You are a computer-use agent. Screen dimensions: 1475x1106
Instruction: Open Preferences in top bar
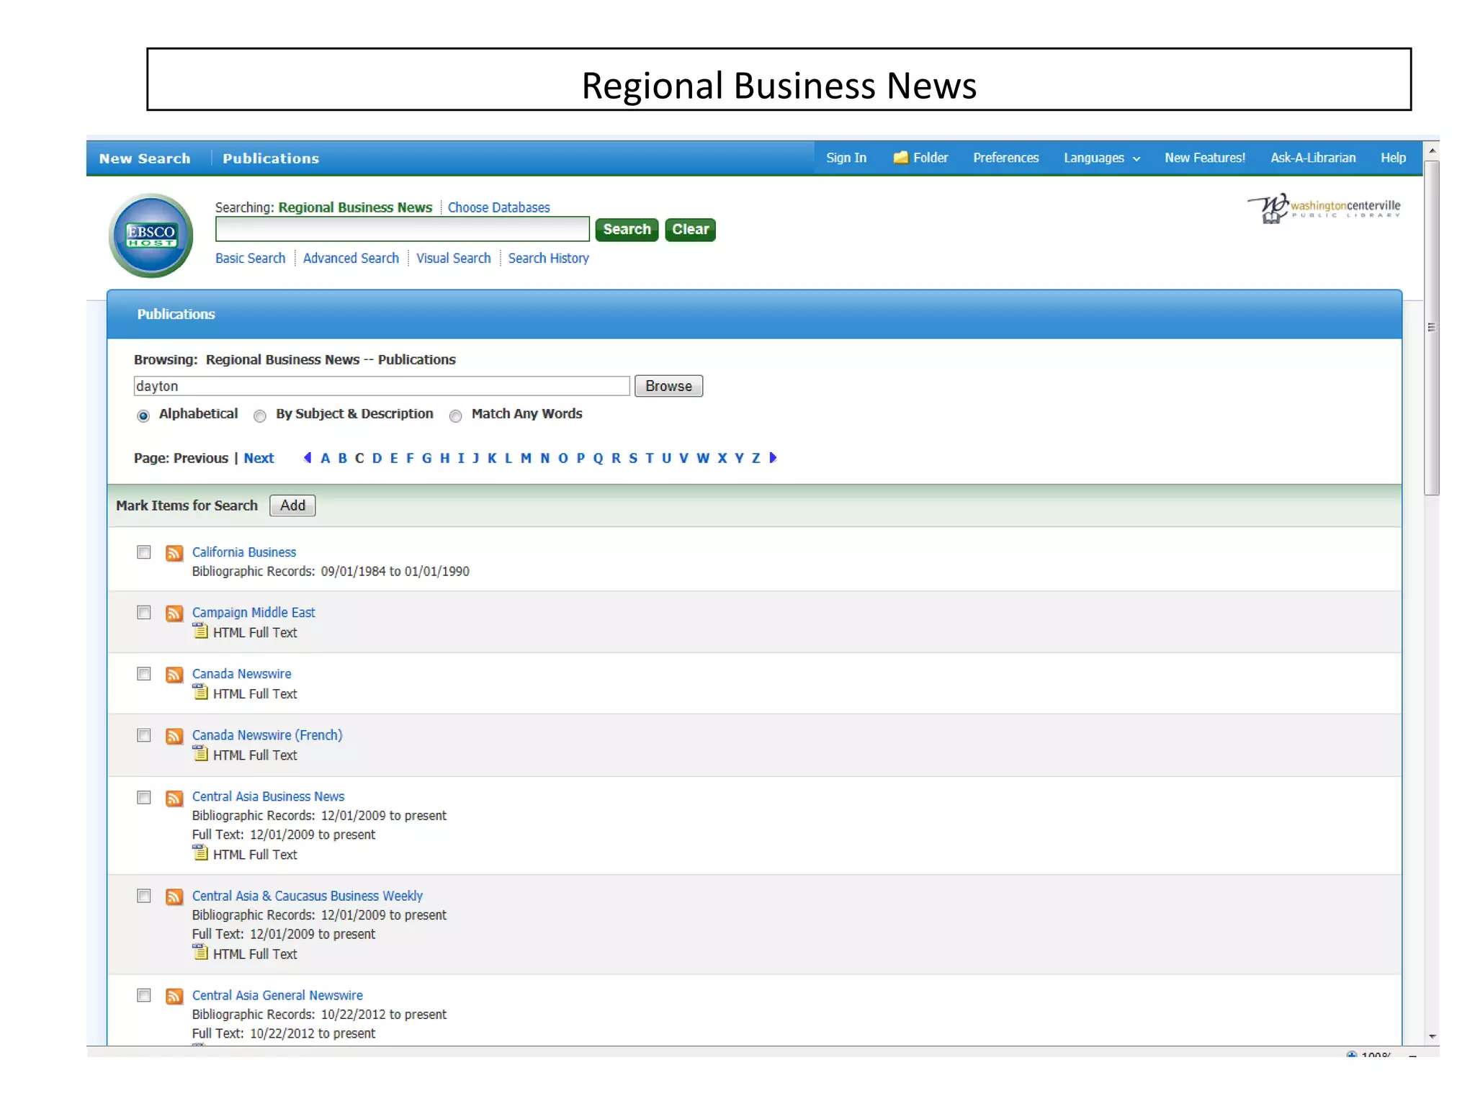(x=1005, y=158)
